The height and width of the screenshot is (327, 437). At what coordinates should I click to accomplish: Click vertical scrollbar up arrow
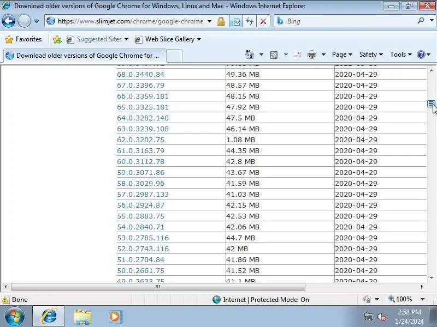point(432,70)
